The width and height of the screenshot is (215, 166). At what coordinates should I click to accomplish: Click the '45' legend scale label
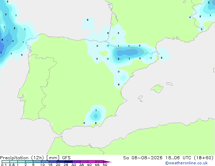[x=97, y=165]
